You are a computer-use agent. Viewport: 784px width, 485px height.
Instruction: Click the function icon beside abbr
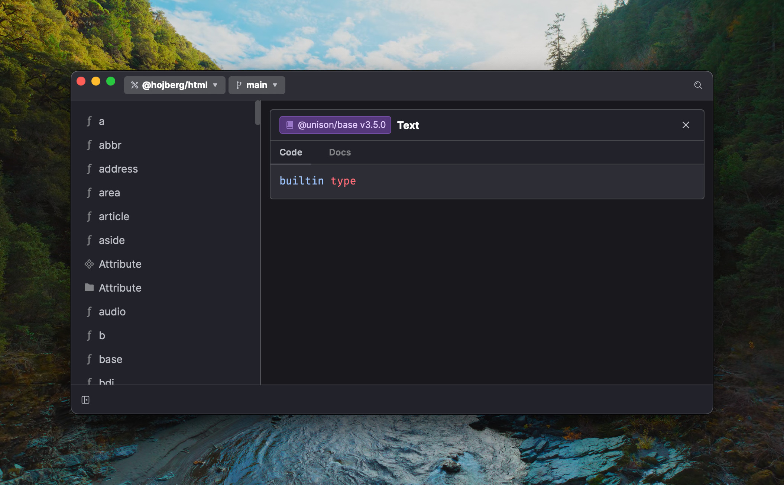(x=89, y=145)
